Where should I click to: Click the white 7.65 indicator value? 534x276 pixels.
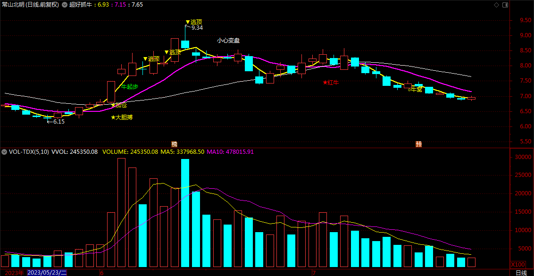(x=137, y=5)
